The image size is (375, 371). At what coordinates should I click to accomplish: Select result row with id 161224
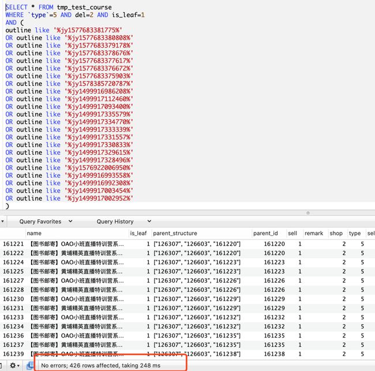[x=187, y=263]
